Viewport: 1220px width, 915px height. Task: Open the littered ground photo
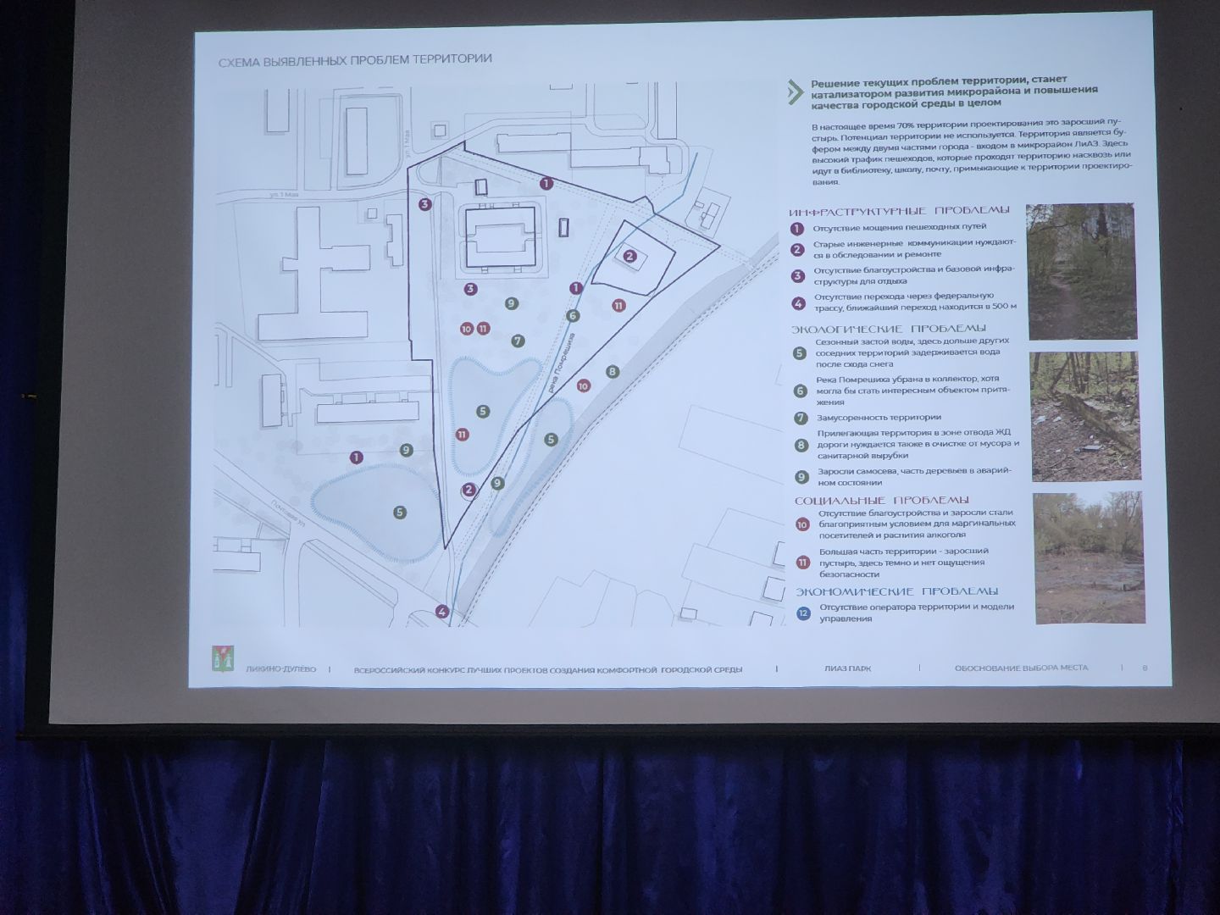click(1082, 415)
